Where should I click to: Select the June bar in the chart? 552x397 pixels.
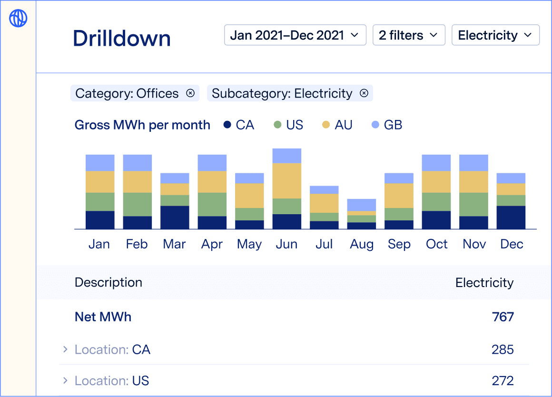[286, 189]
